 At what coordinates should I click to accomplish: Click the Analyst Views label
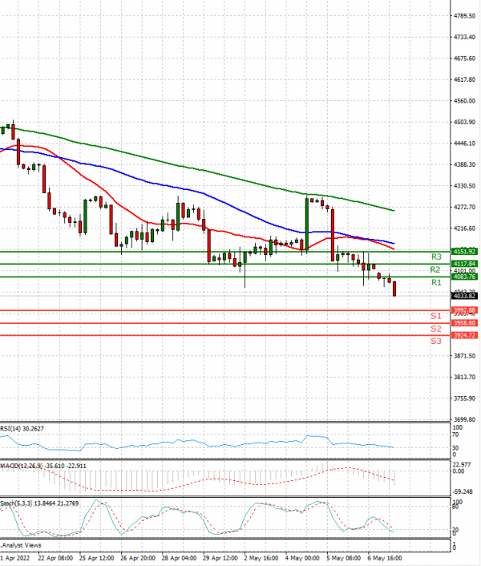[x=22, y=545]
